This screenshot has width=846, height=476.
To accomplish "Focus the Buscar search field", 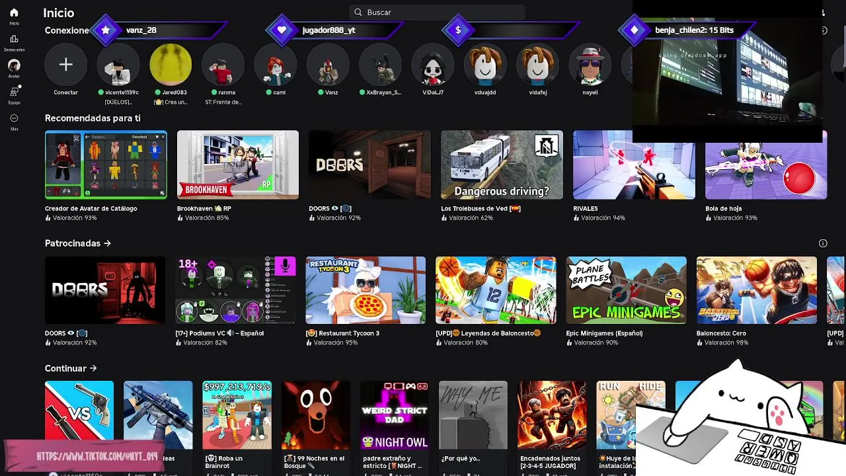I will pyautogui.click(x=437, y=12).
